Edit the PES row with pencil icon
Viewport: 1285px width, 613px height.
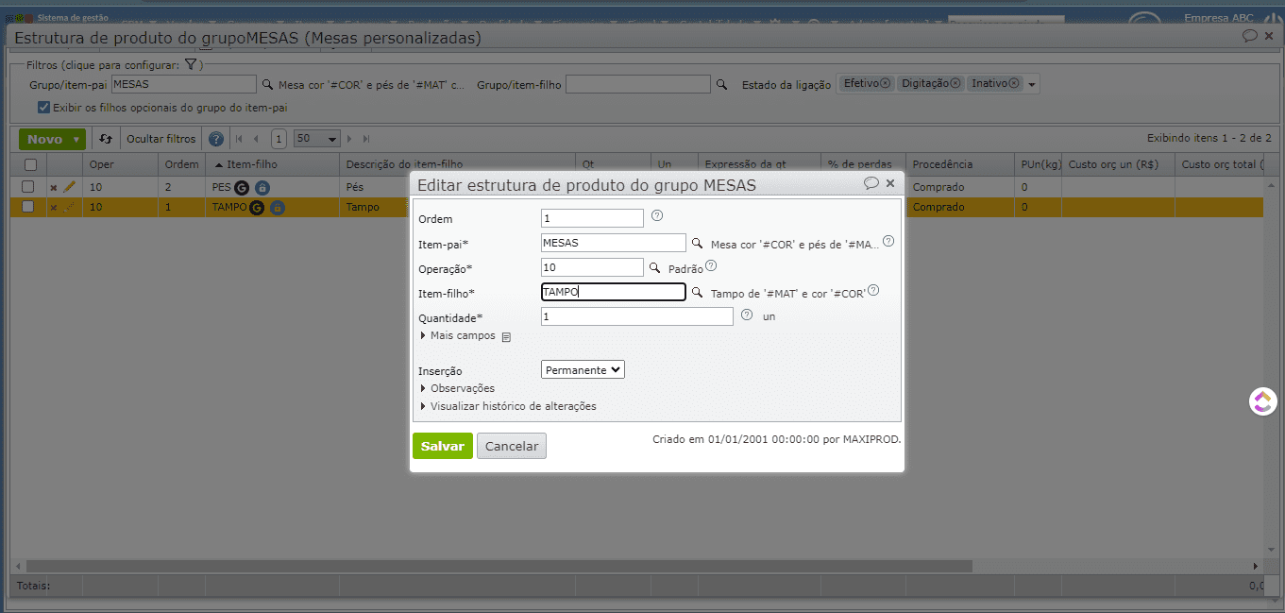tap(69, 187)
